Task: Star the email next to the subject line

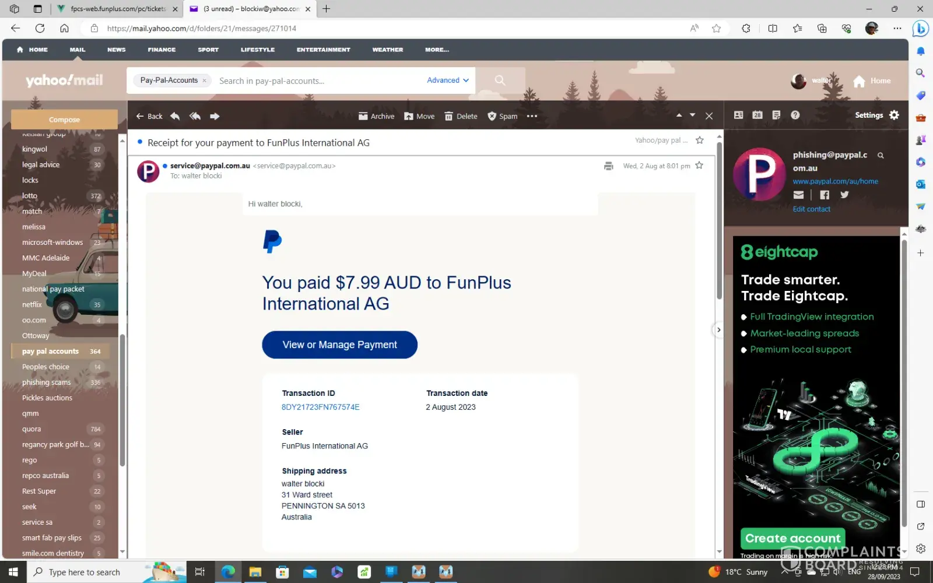Action: click(700, 141)
